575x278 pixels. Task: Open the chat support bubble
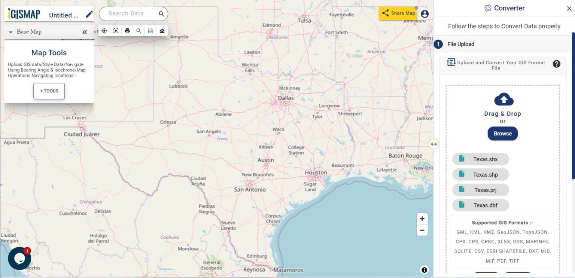(19, 258)
